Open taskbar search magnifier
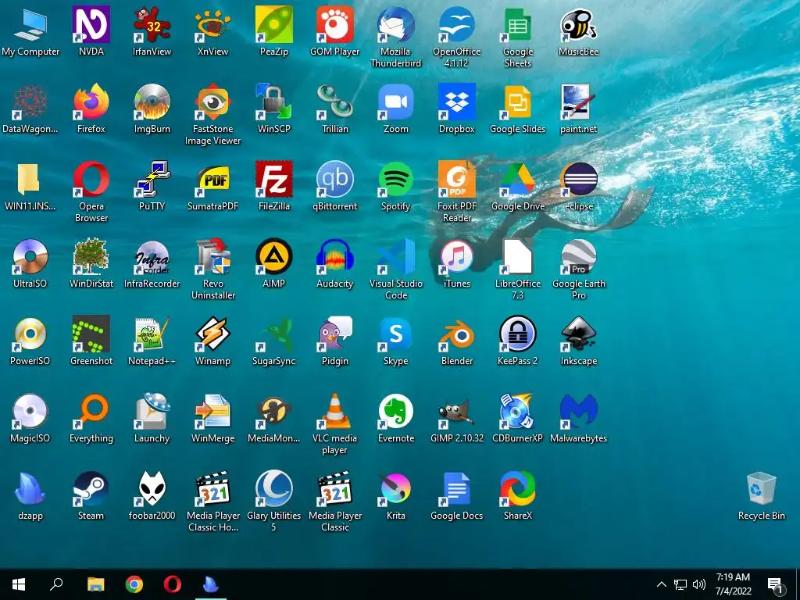This screenshot has width=800, height=600. 56,584
